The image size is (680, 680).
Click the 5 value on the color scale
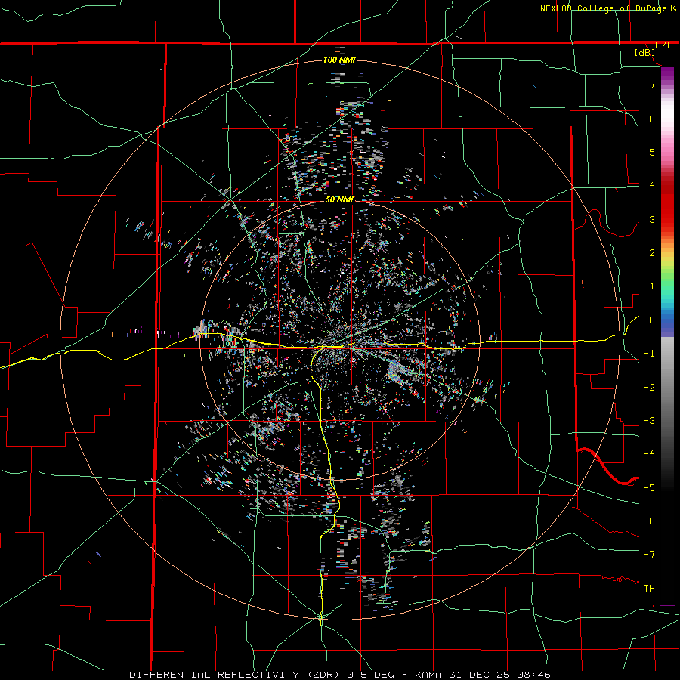click(652, 152)
